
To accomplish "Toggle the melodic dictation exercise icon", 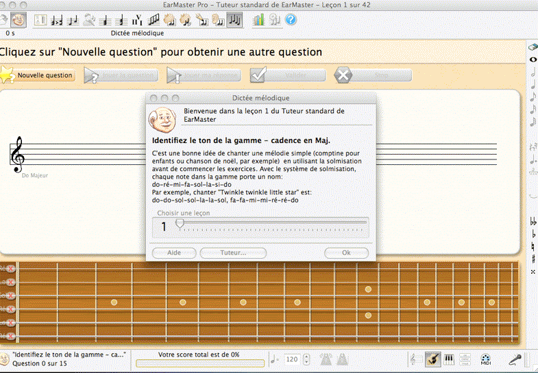I will click(x=235, y=19).
